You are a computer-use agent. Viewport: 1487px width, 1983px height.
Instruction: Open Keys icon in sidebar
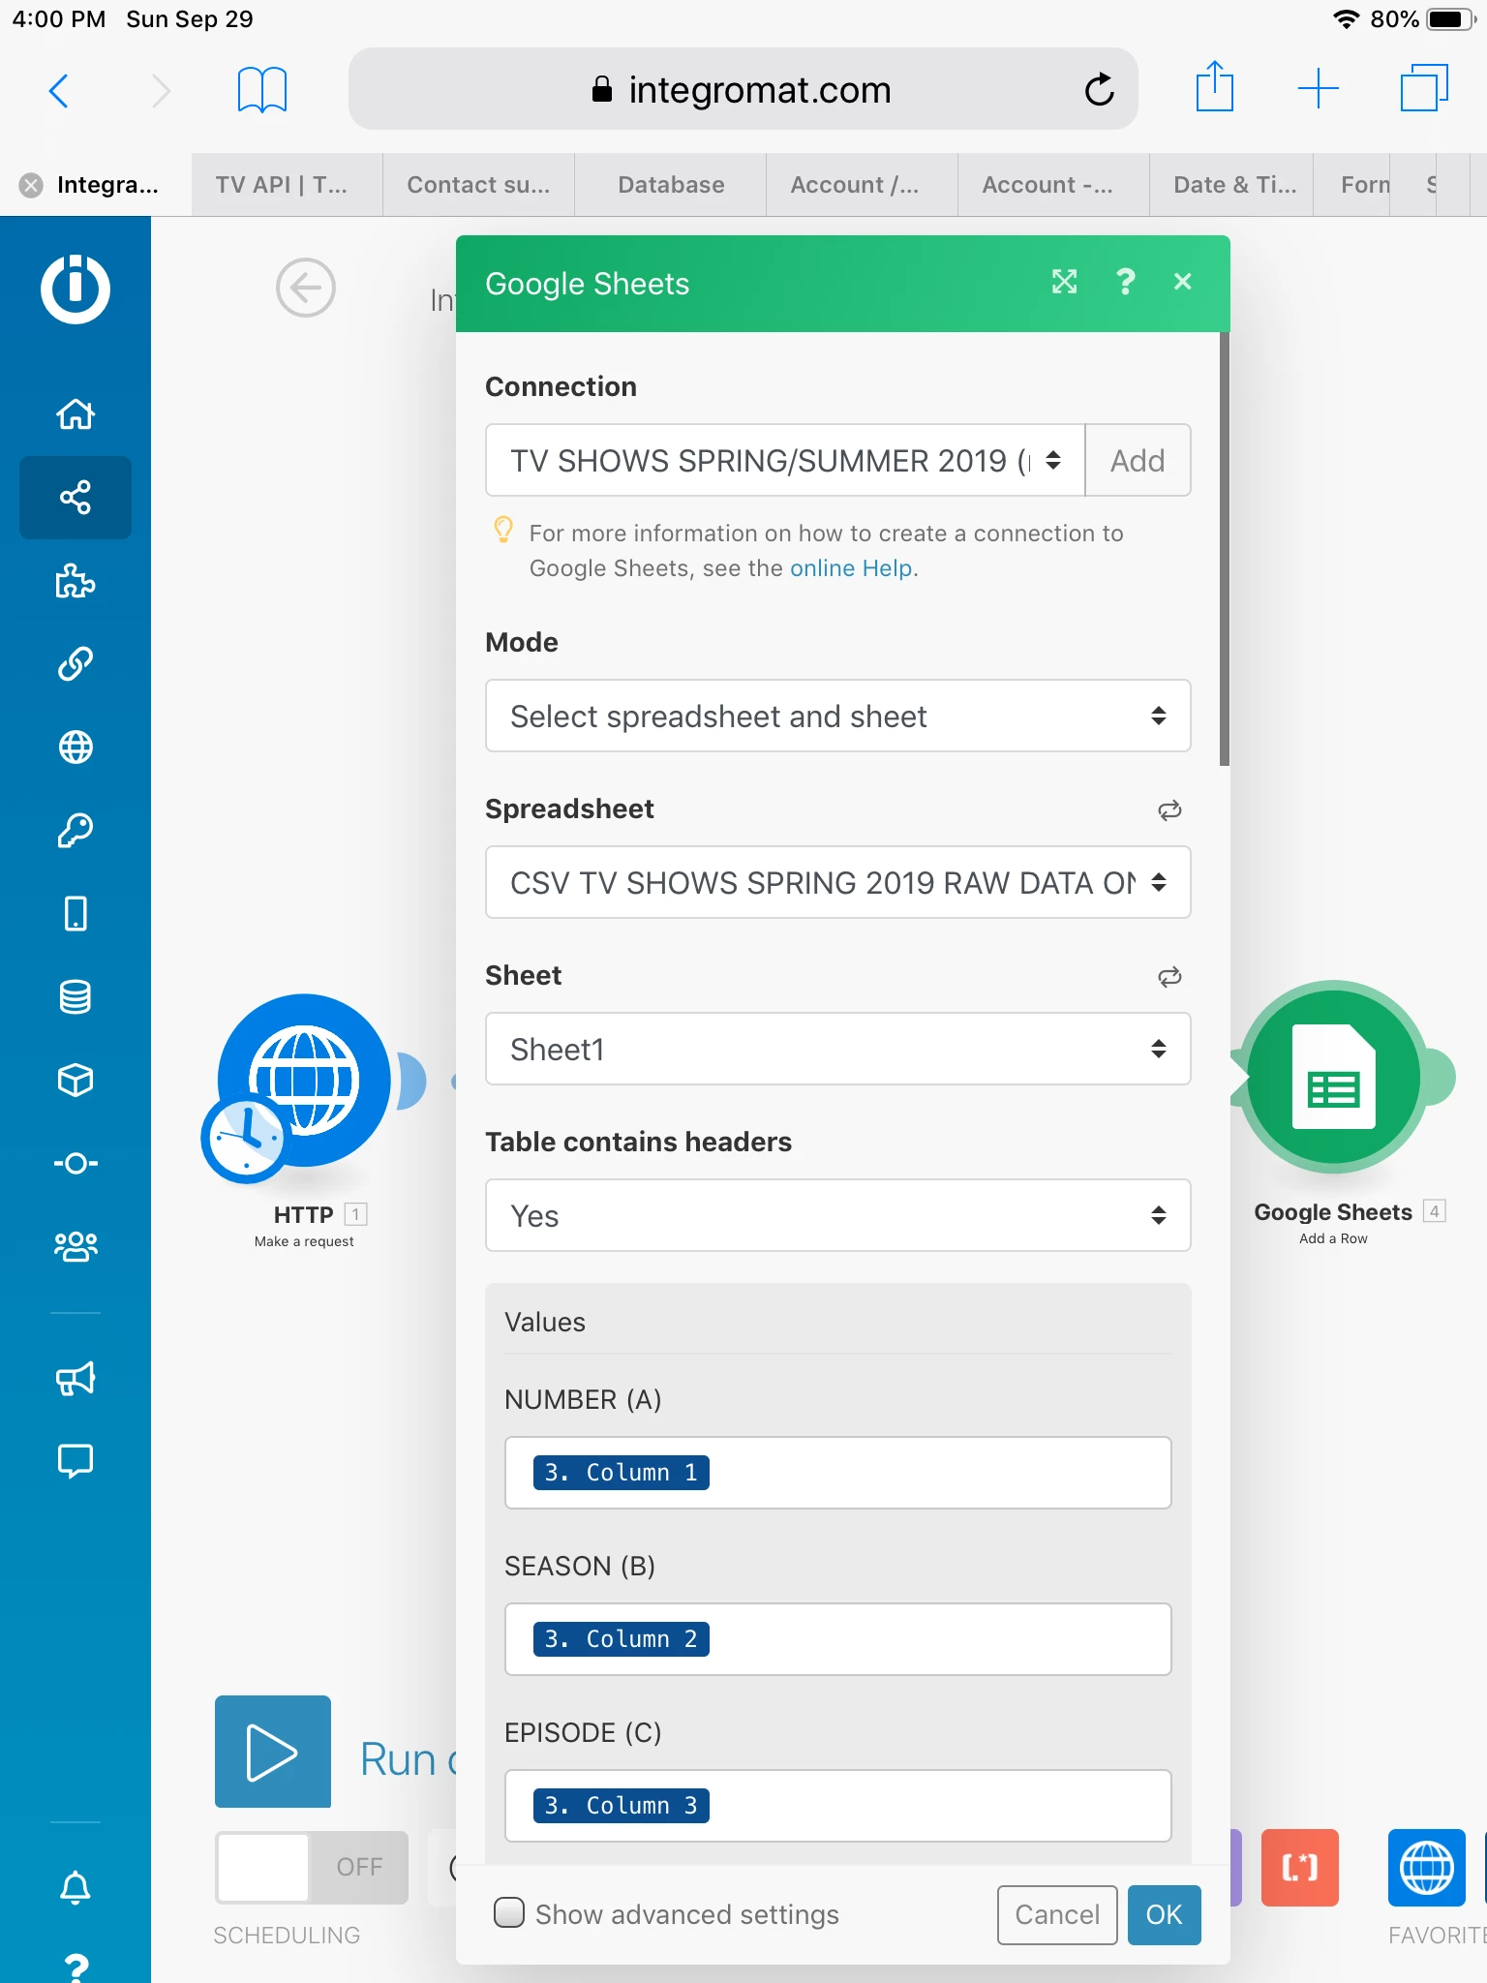(76, 831)
